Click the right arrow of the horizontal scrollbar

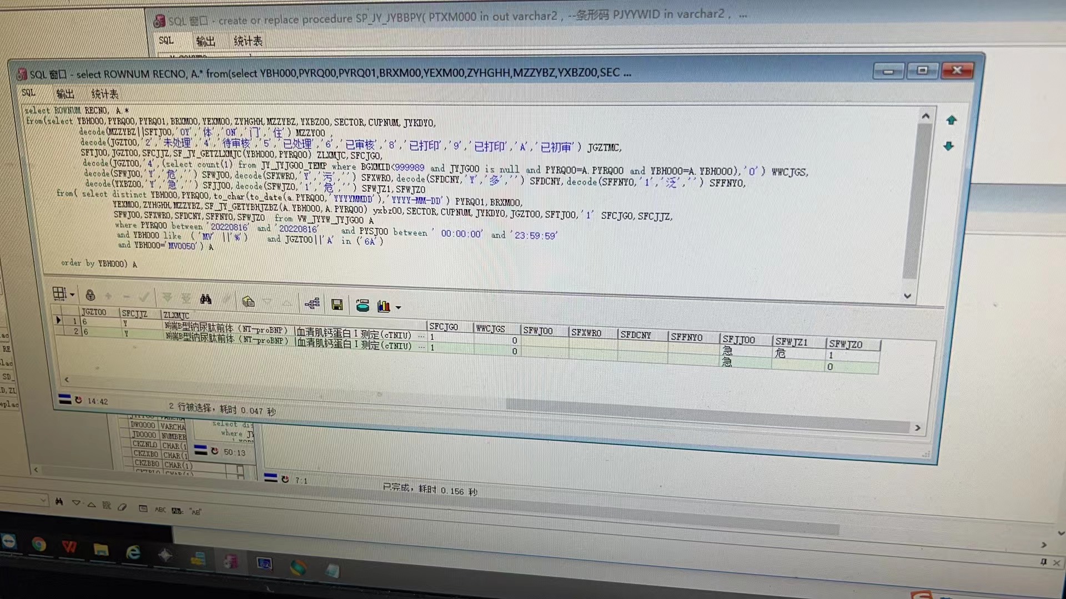coord(917,428)
